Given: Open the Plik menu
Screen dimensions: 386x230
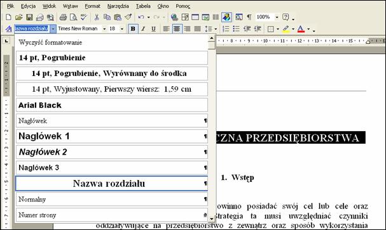Looking at the screenshot, I should tap(10, 6).
